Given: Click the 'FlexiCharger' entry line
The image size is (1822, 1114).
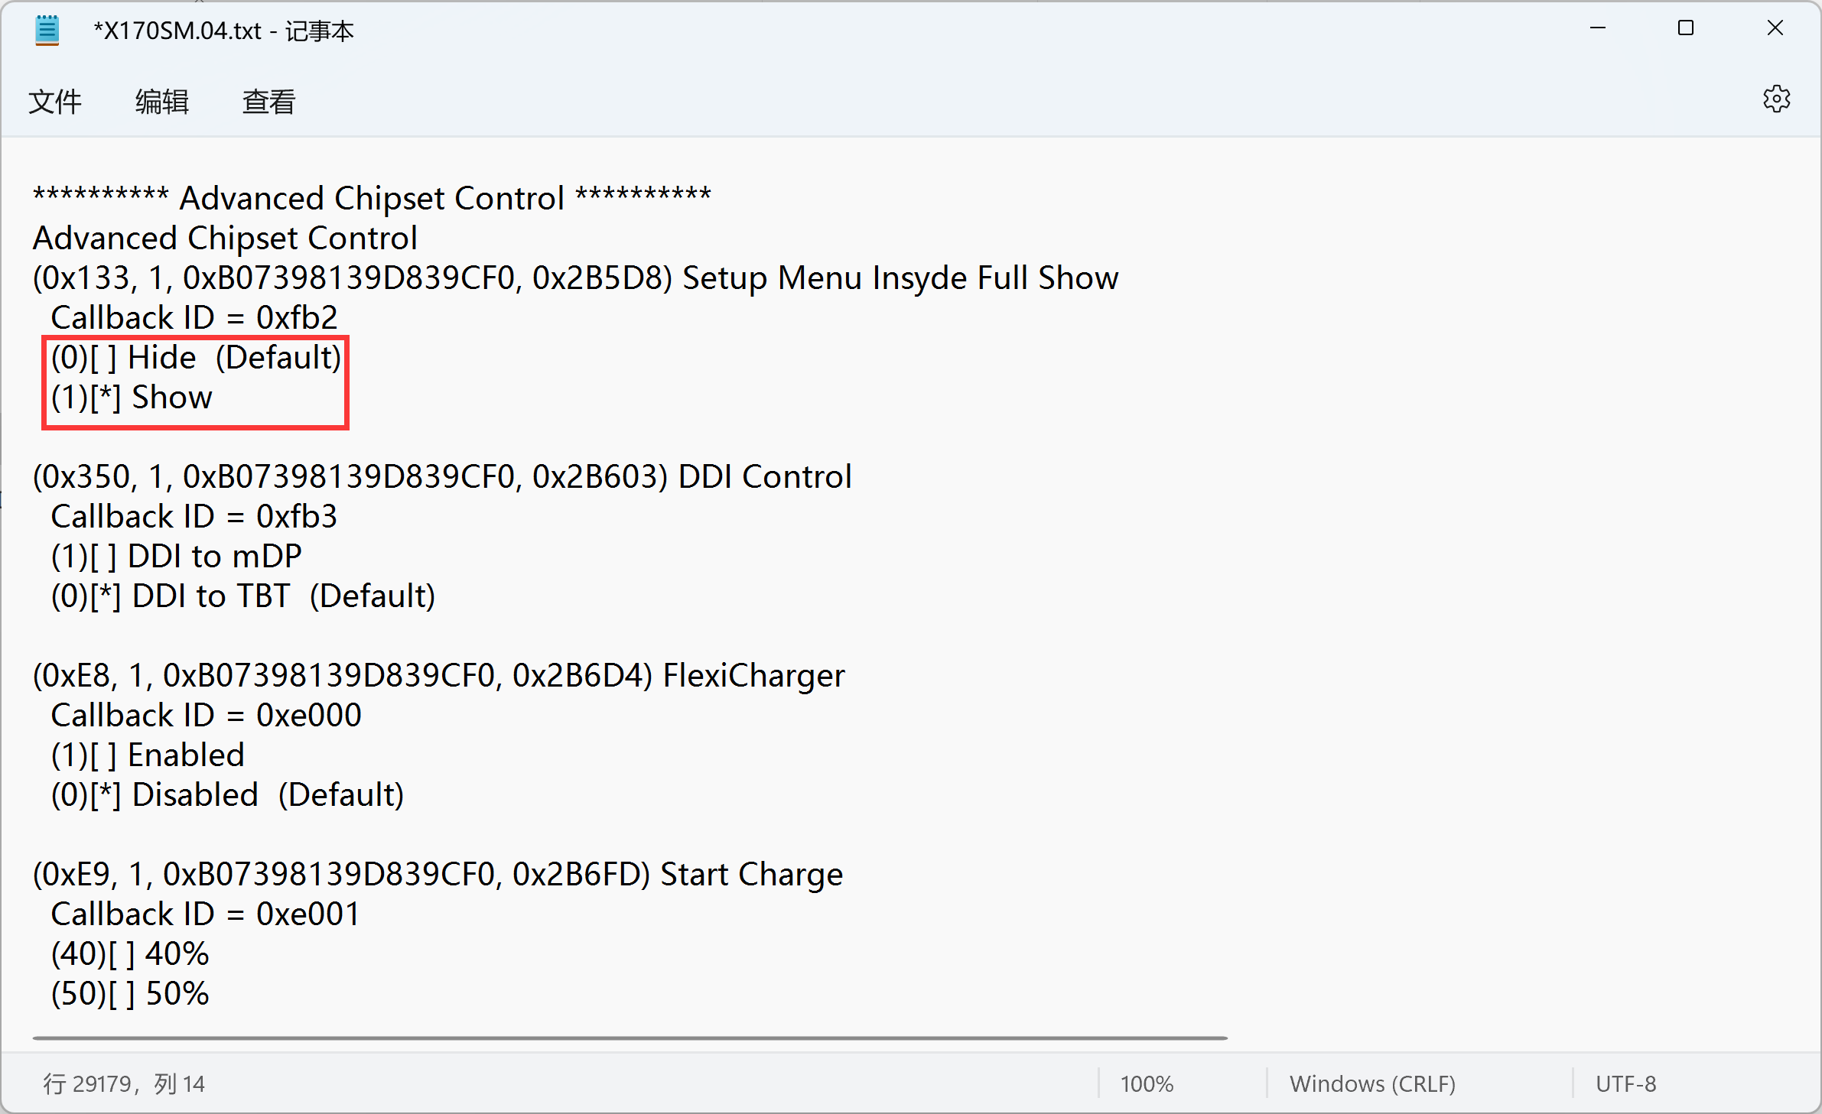Looking at the screenshot, I should [439, 676].
